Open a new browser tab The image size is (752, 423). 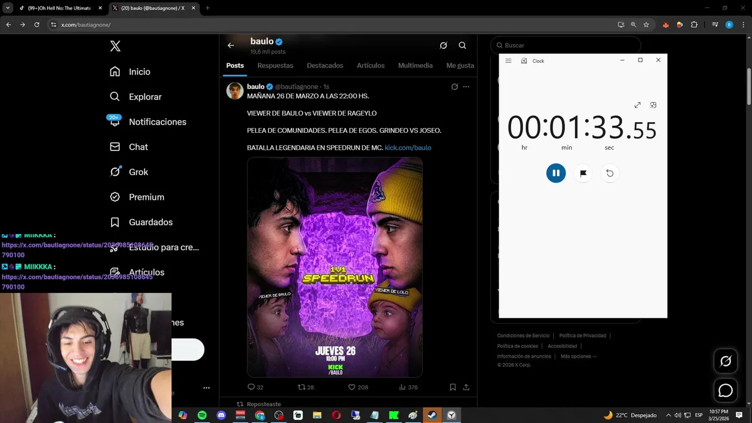(207, 8)
